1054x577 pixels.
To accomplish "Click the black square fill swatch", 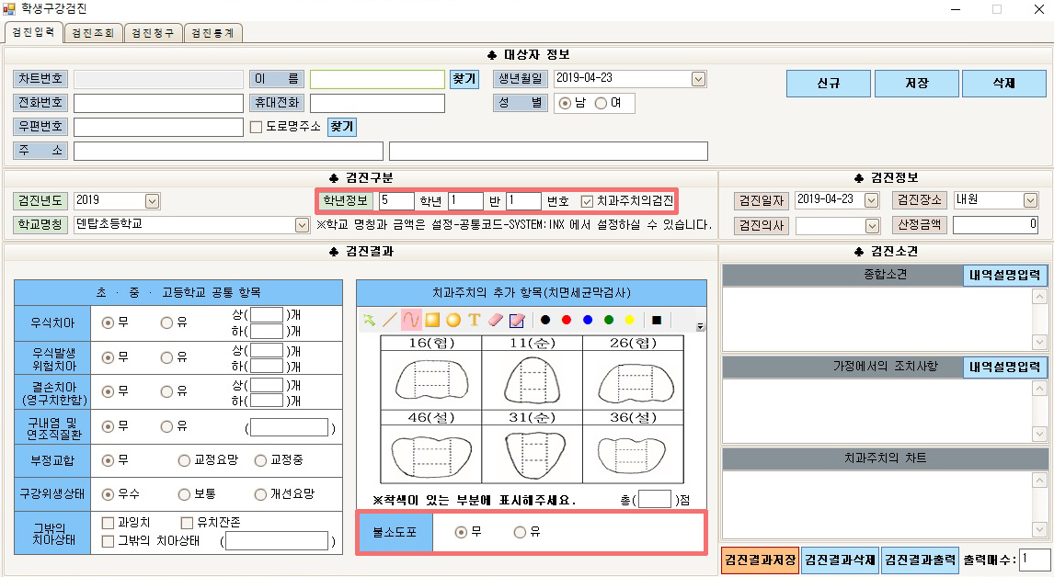I will (x=656, y=321).
